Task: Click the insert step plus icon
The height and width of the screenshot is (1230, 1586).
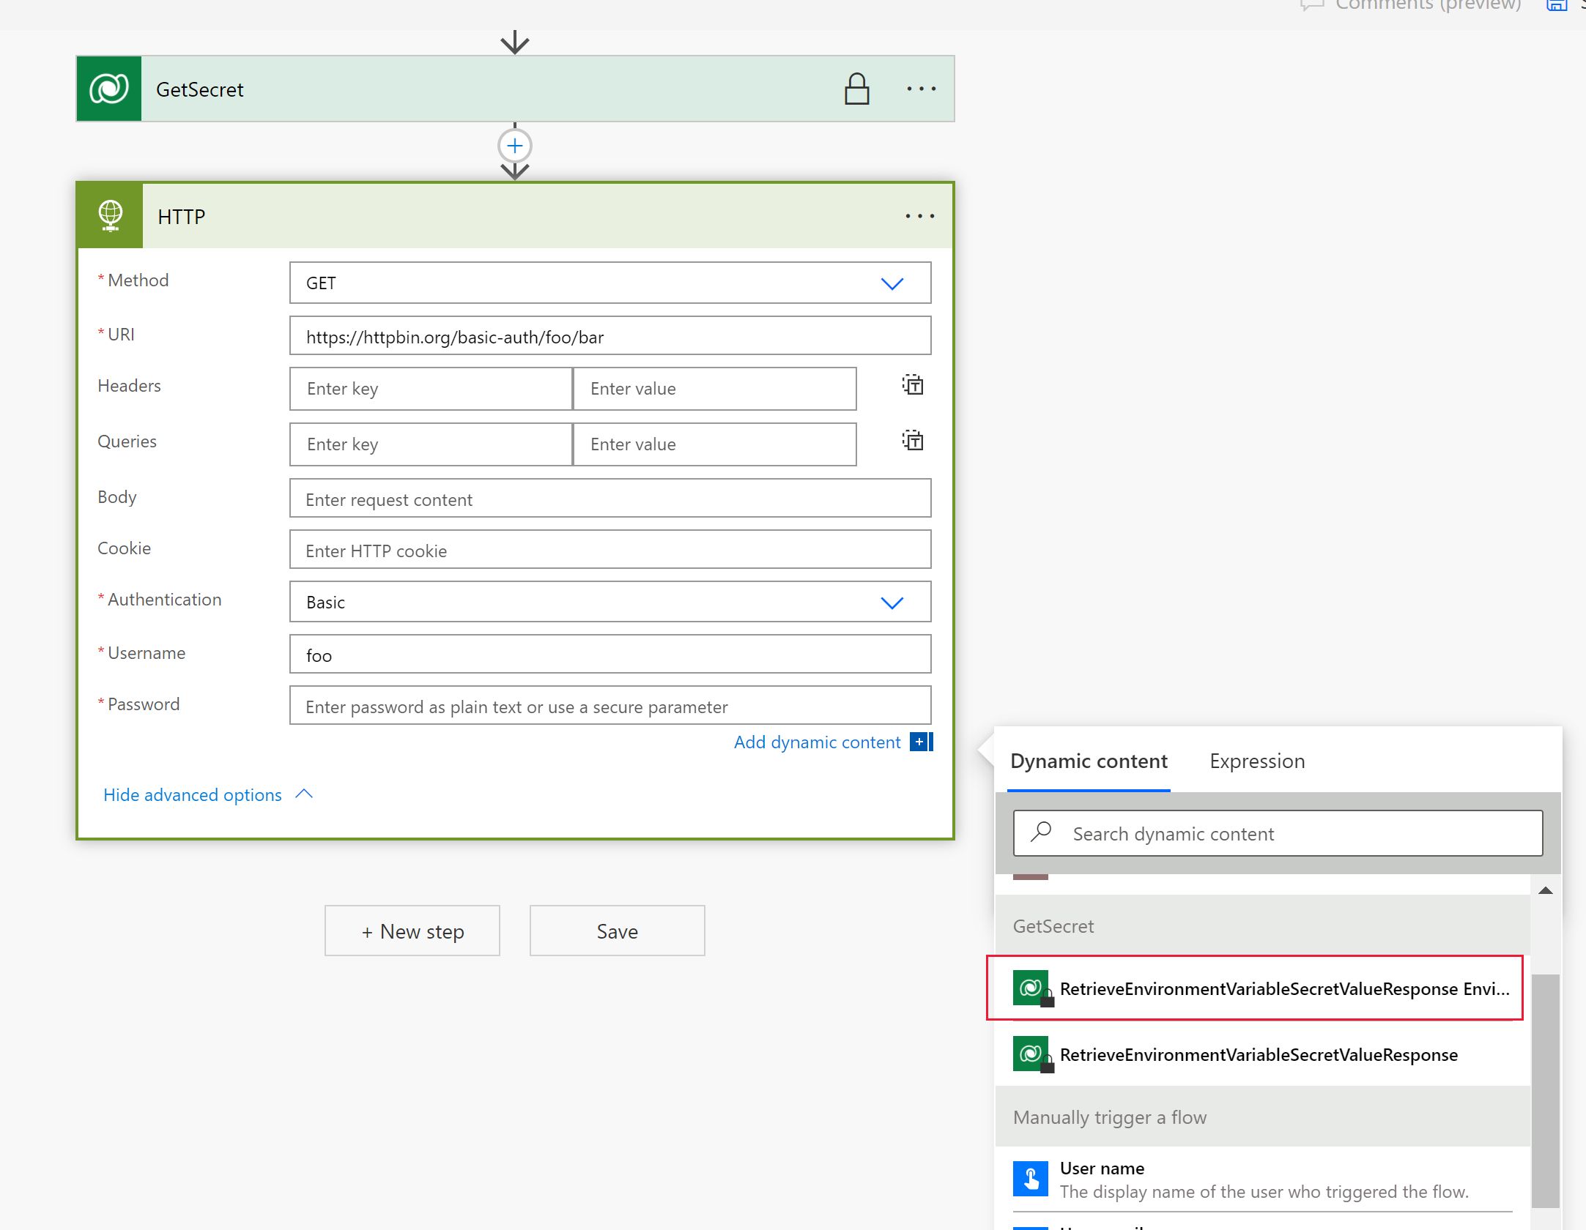Action: [515, 146]
